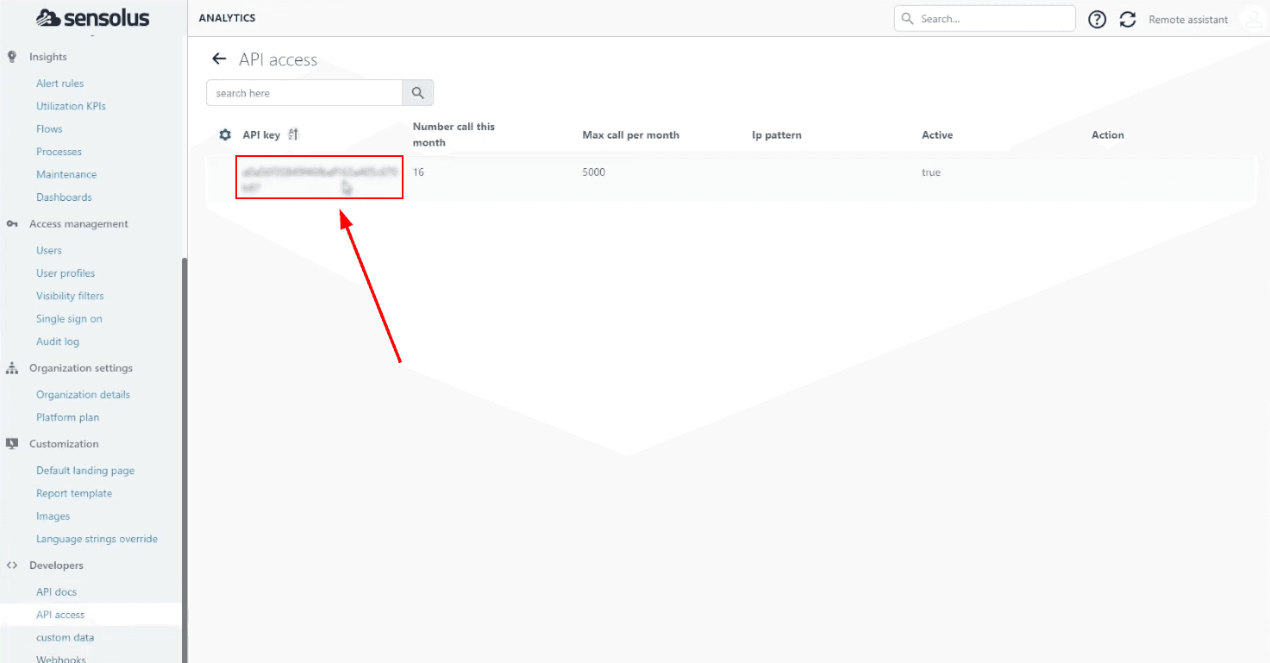Click 'Number call this month' header

(454, 134)
